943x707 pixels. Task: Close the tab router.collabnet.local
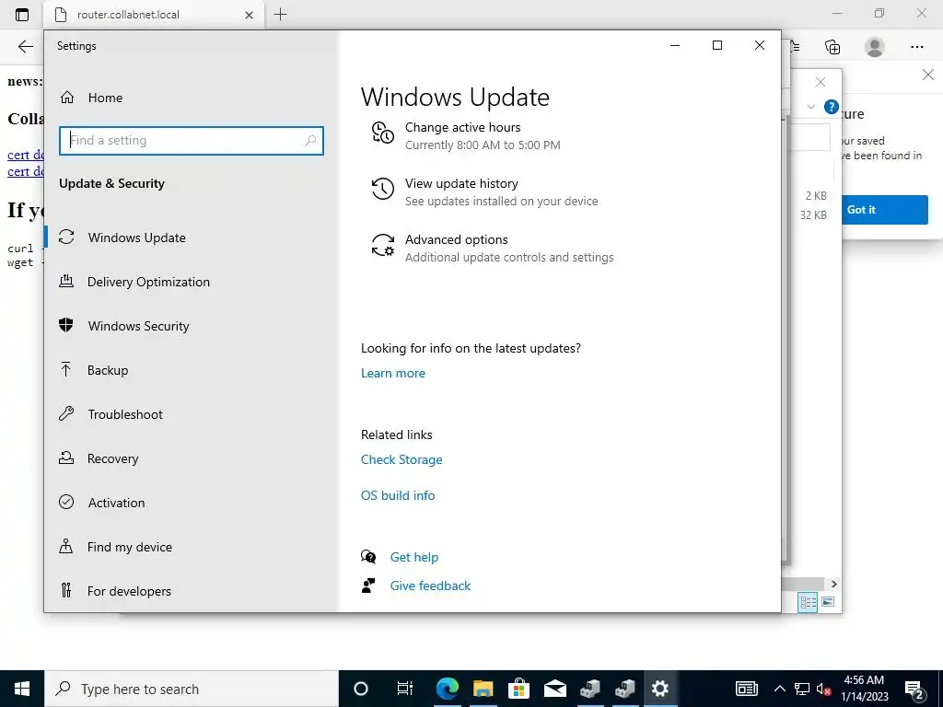coord(249,15)
